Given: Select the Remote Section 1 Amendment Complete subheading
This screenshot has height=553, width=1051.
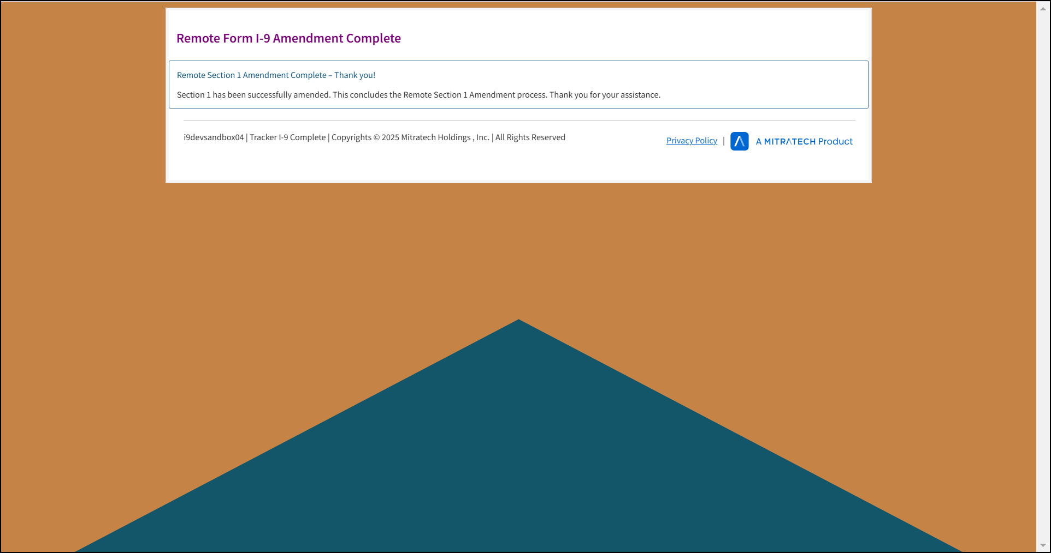Looking at the screenshot, I should 276,75.
